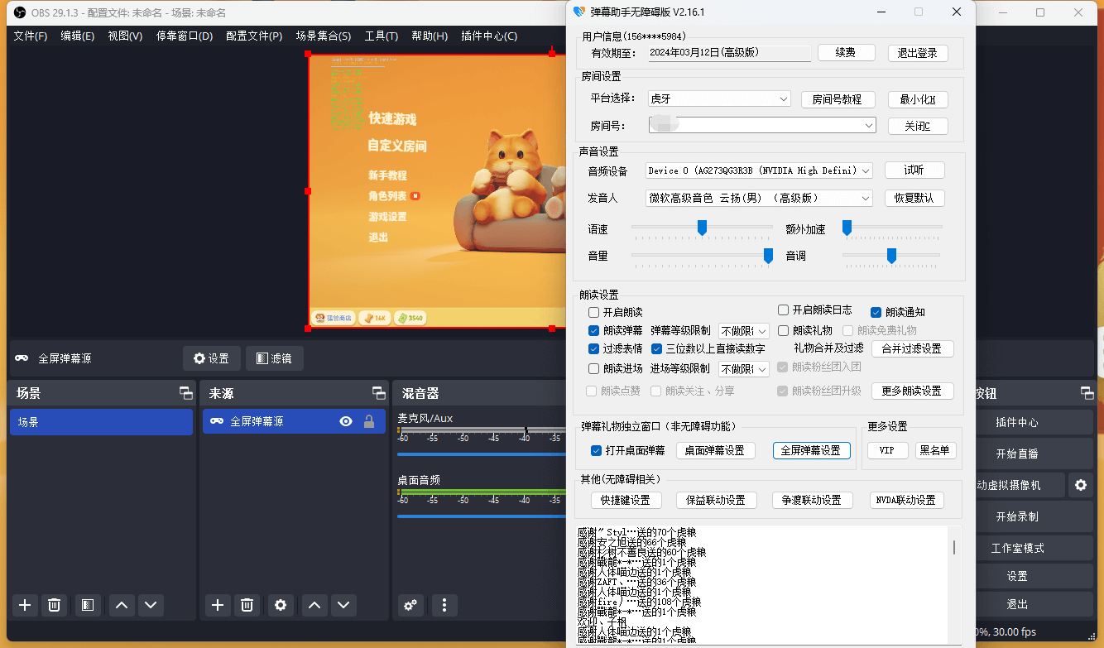Select the 场景 scene item in scenes list

click(x=101, y=421)
